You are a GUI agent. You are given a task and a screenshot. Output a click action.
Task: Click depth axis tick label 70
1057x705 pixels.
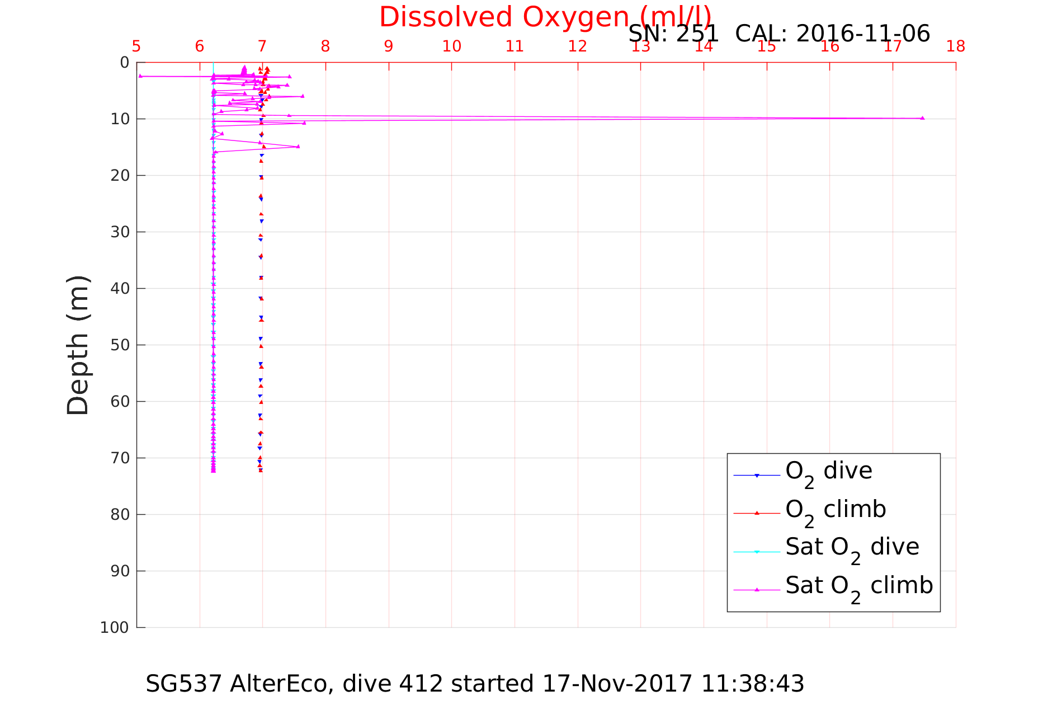point(120,458)
